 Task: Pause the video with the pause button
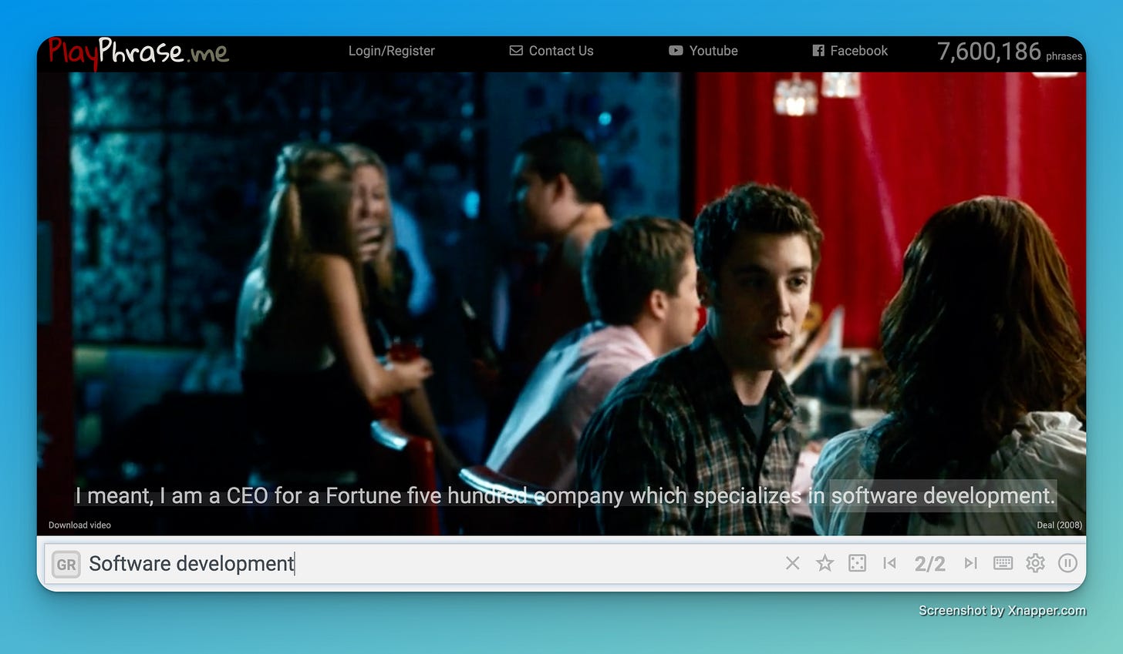1067,563
